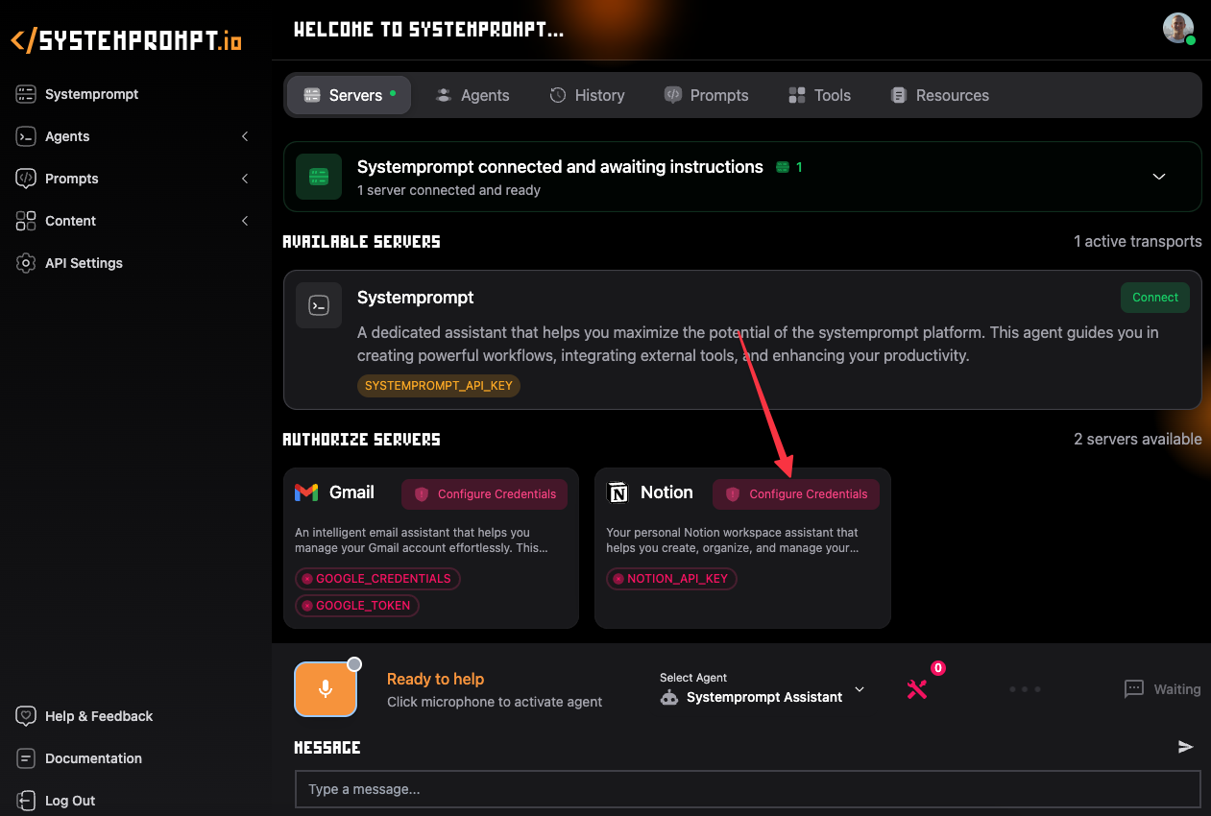Send the message with the arrow icon
Image resolution: width=1211 pixels, height=816 pixels.
[x=1186, y=747]
